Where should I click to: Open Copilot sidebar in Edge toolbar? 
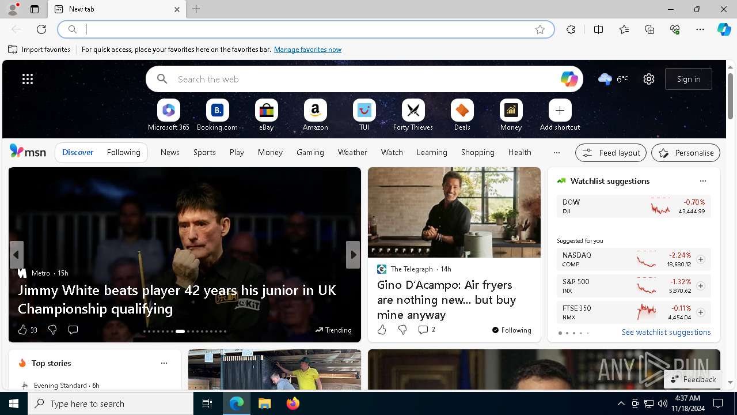[x=724, y=29]
